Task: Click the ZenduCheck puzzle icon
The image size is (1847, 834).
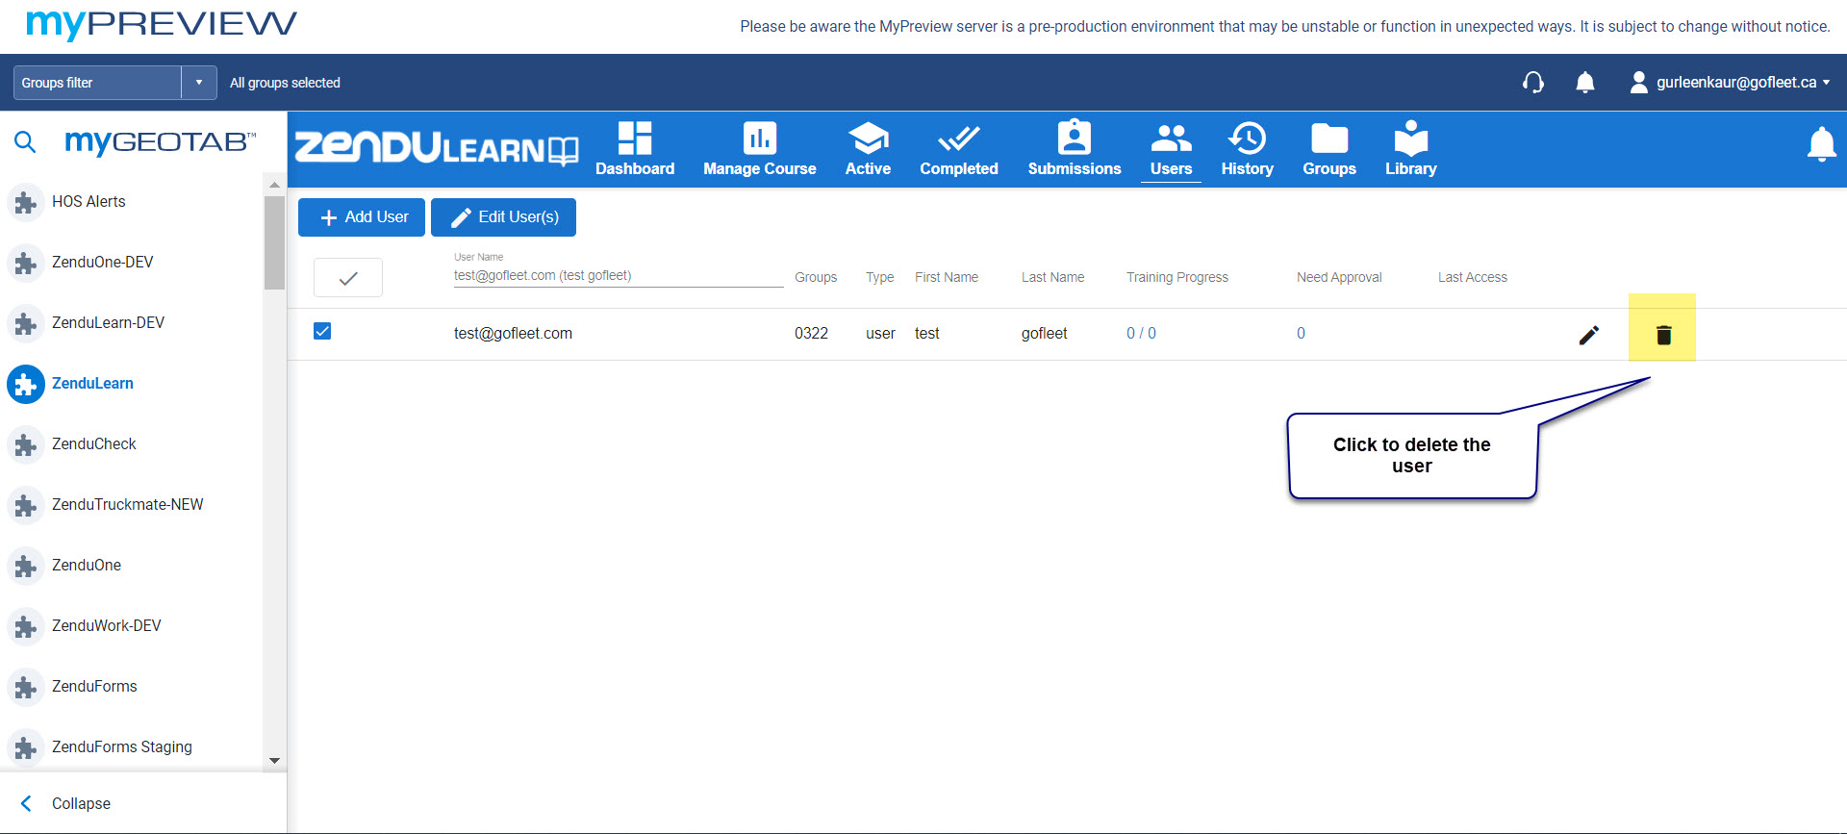Action: point(26,444)
